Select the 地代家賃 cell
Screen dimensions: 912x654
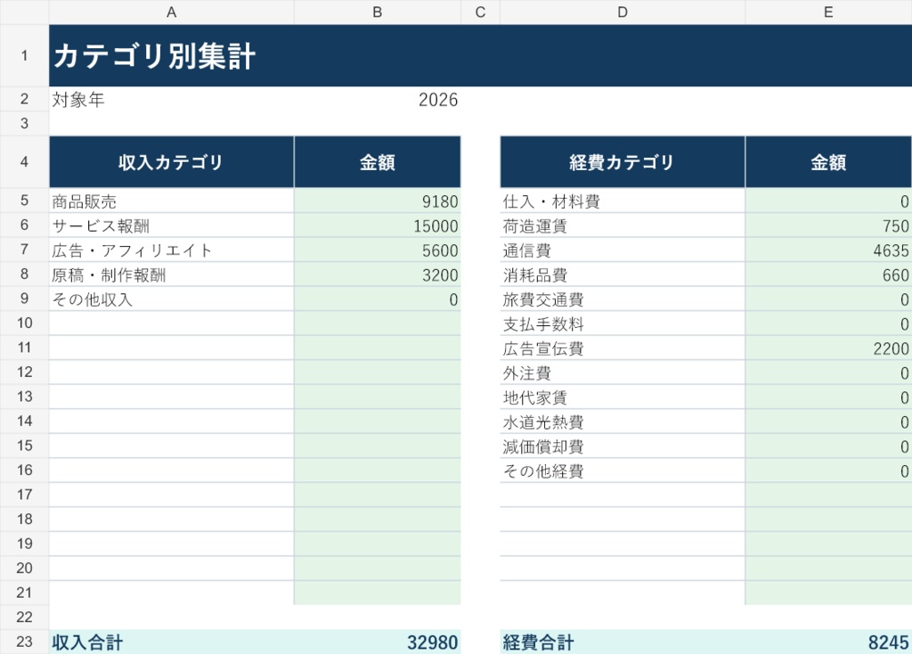point(623,396)
